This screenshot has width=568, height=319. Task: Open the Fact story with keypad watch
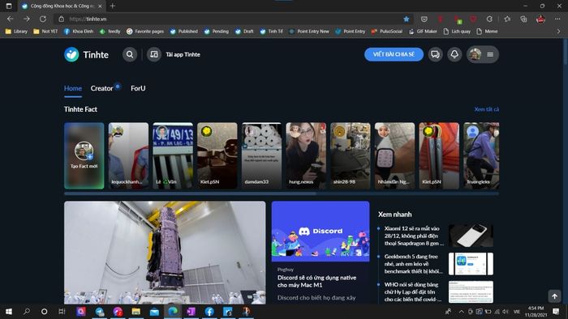tap(394, 155)
